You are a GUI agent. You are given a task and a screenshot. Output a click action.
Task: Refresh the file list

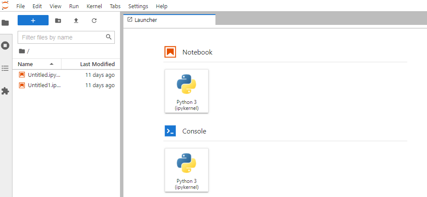coord(94,21)
